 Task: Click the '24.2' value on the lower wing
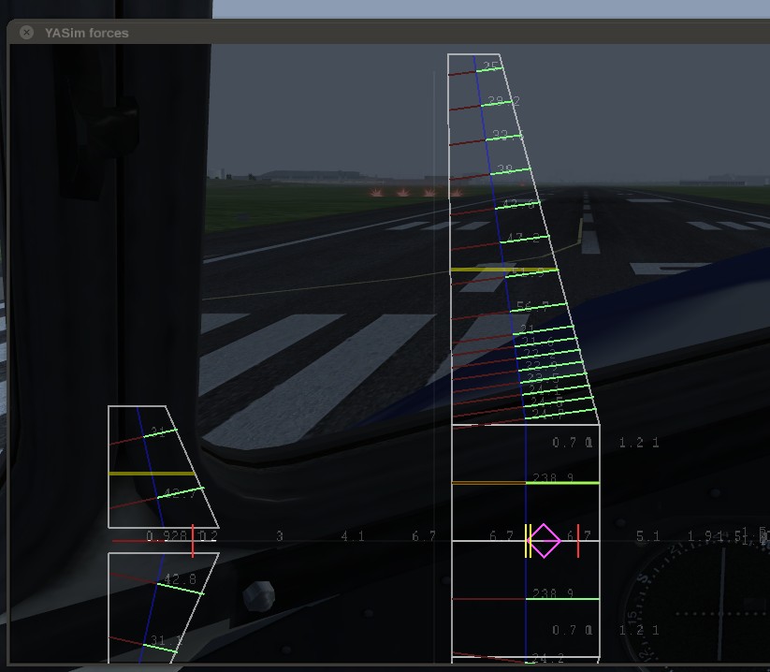[x=547, y=658]
